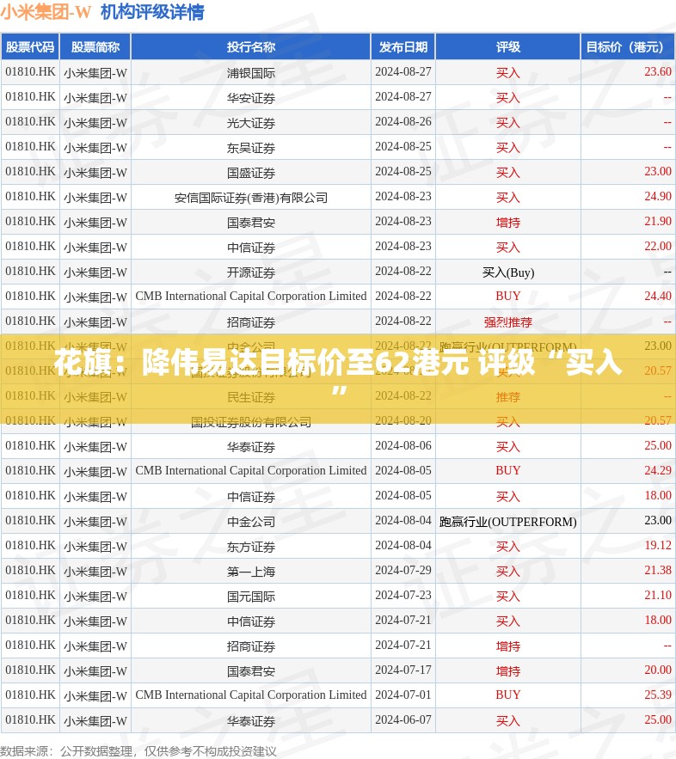Click the 21.38 target price
This screenshot has width=676, height=759.
coord(658,570)
